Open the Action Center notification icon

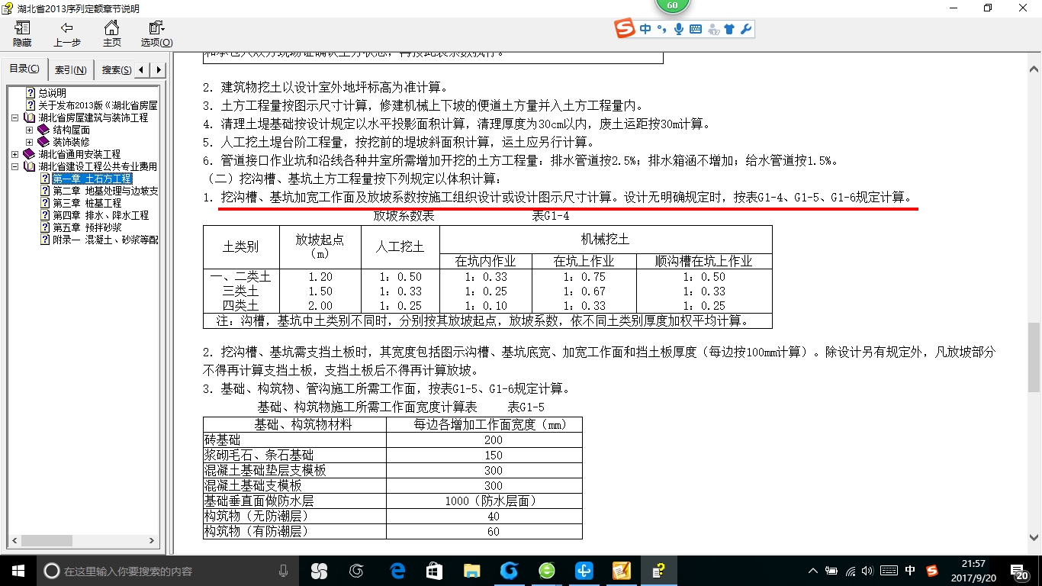[x=1020, y=571]
